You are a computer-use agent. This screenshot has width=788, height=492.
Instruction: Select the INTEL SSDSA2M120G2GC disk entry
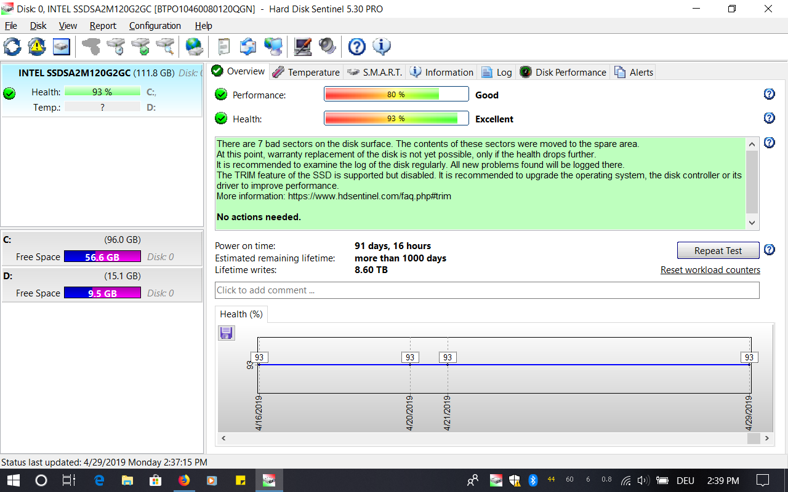pos(102,90)
